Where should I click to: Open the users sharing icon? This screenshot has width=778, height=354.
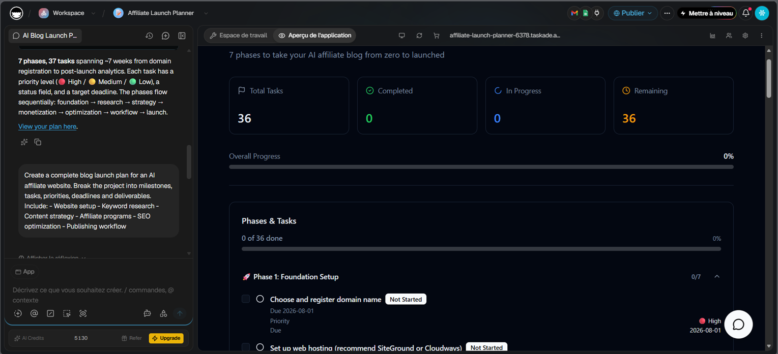[x=729, y=36]
